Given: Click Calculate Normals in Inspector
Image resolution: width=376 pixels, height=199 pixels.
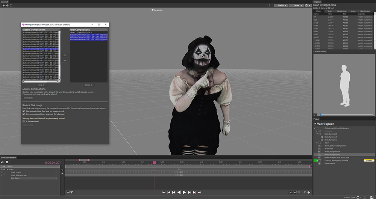Looking at the screenshot, I should click(320, 51).
